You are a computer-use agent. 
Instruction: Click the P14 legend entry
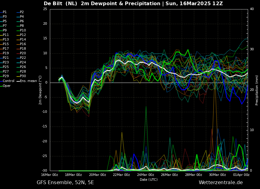23,40
